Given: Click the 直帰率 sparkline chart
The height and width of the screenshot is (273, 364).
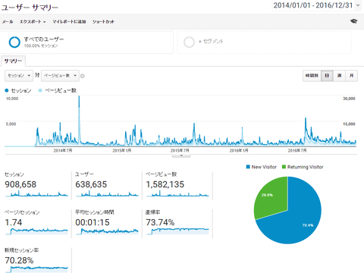Looking at the screenshot, I should point(178,231).
